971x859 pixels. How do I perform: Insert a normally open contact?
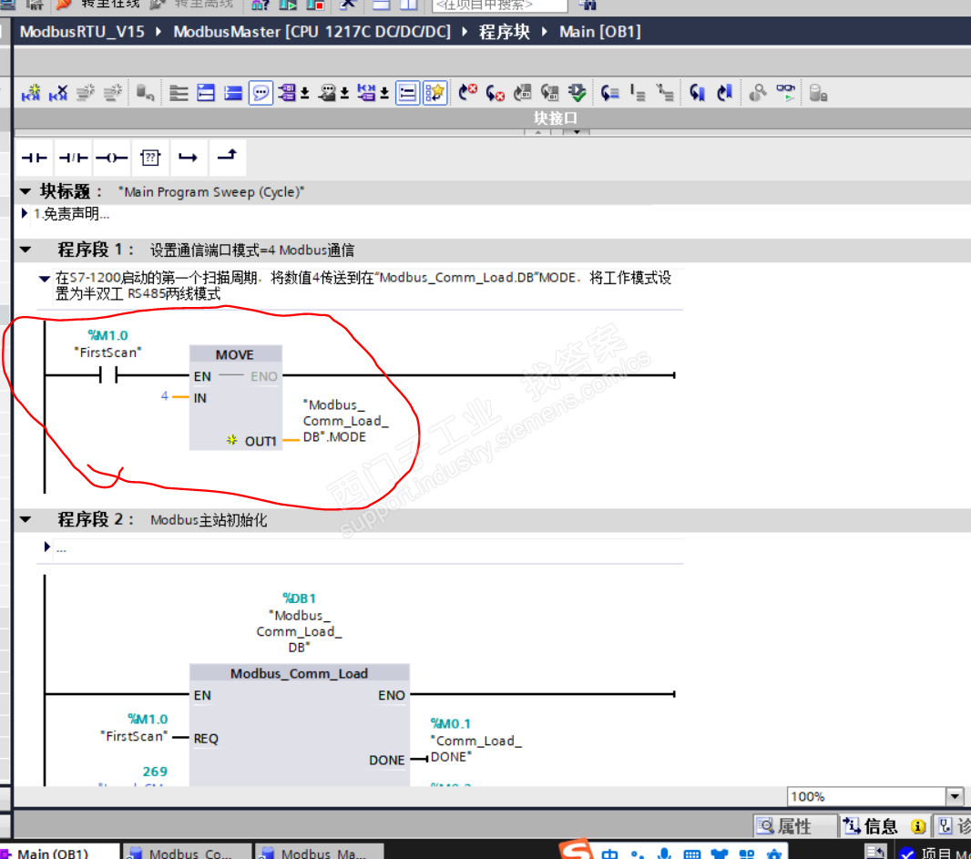[x=34, y=158]
